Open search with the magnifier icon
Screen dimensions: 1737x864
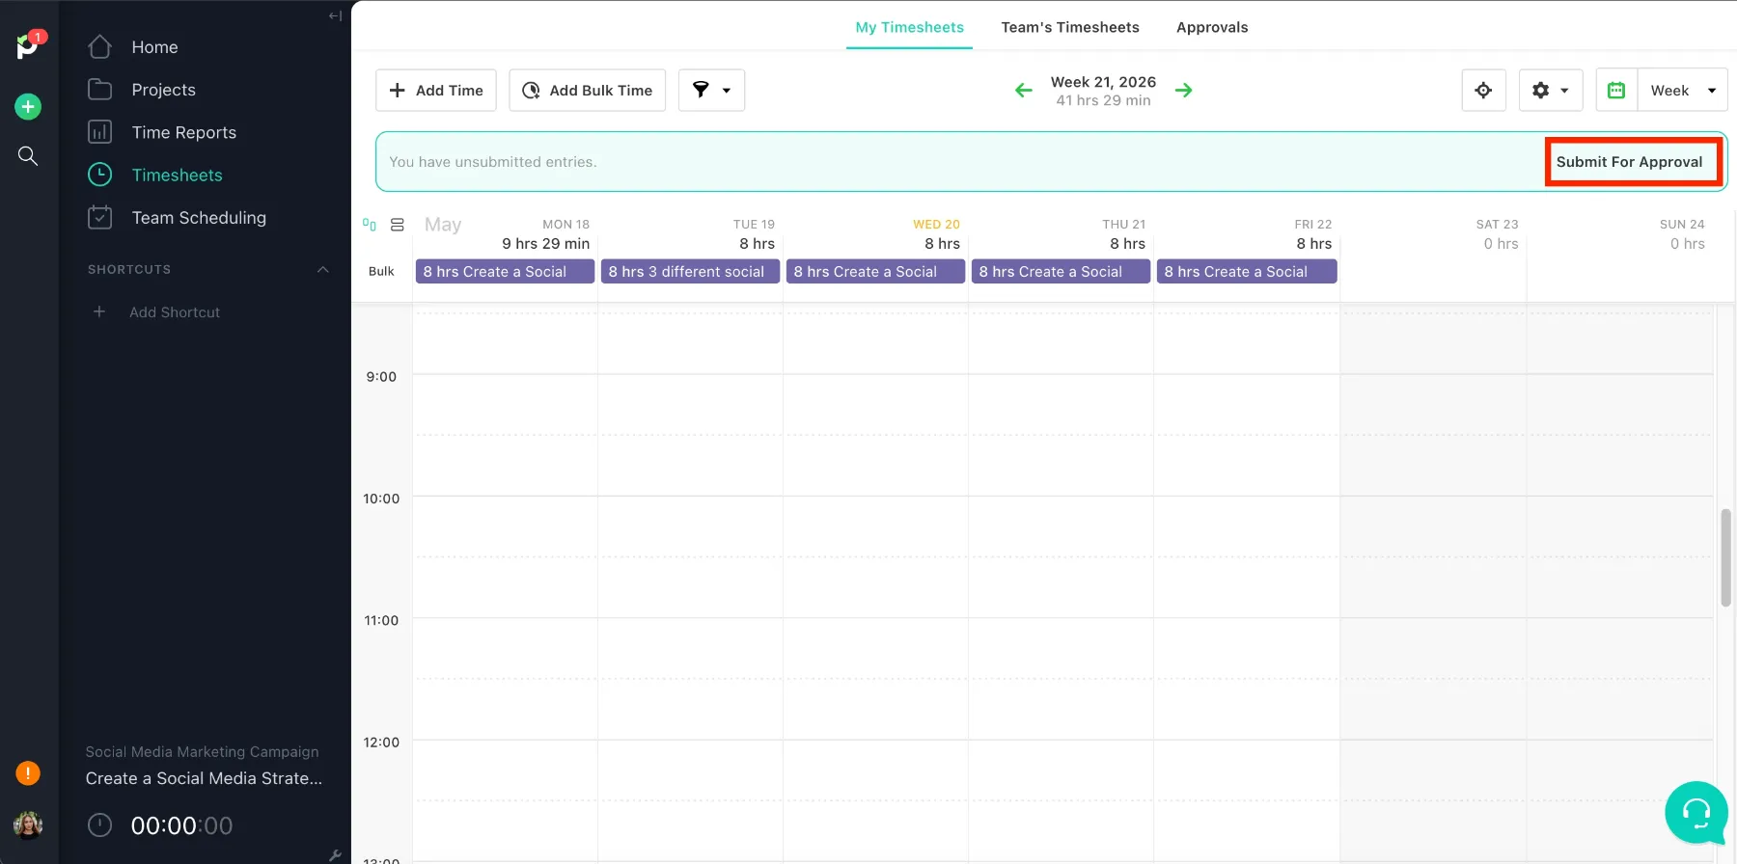(x=28, y=155)
